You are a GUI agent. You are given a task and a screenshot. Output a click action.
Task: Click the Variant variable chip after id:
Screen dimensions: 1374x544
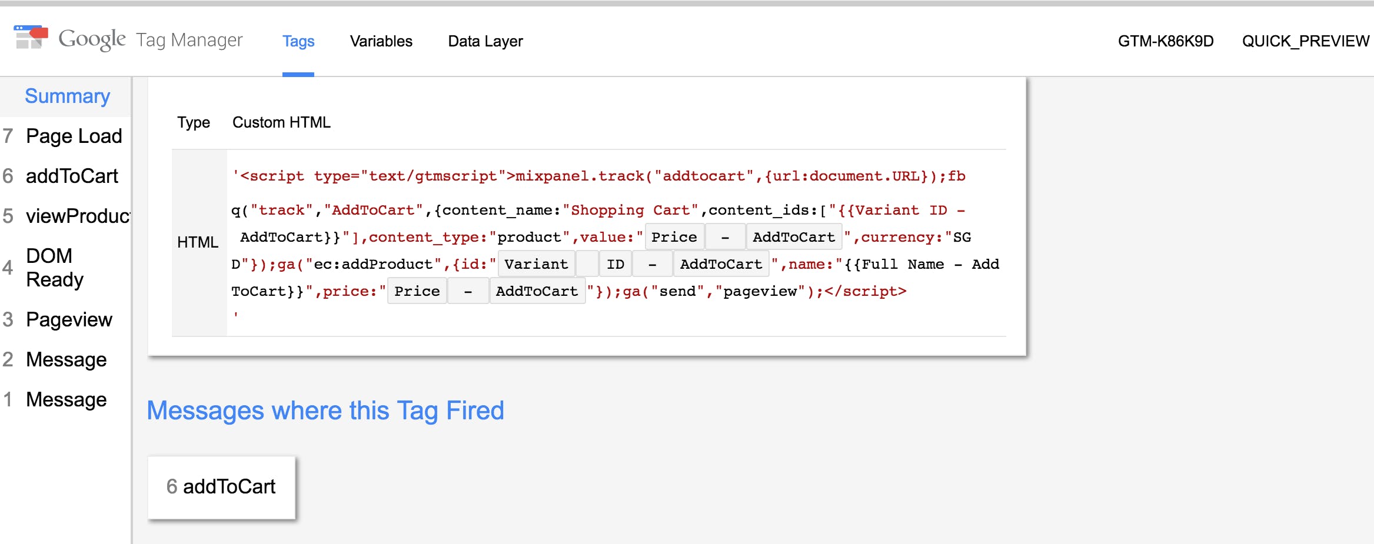[536, 264]
